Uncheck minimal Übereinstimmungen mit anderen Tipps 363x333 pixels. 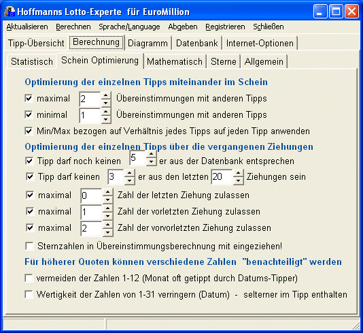(x=29, y=114)
